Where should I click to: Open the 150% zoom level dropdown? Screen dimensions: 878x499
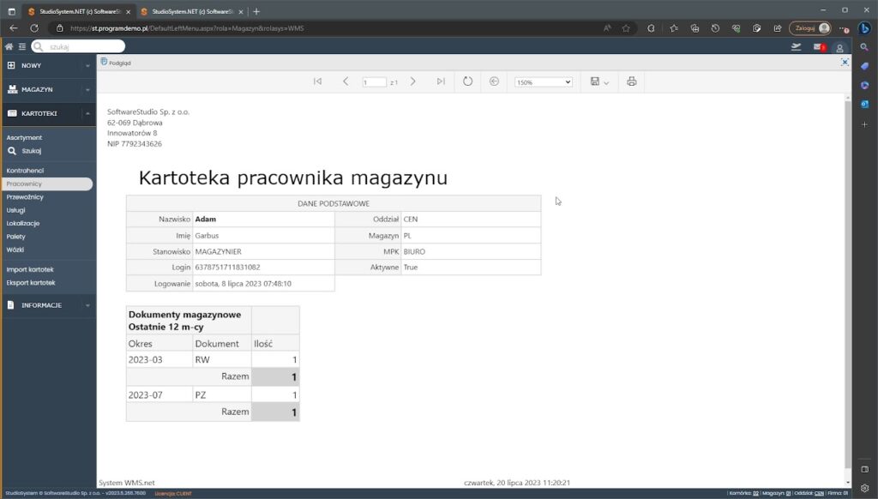[x=543, y=82]
